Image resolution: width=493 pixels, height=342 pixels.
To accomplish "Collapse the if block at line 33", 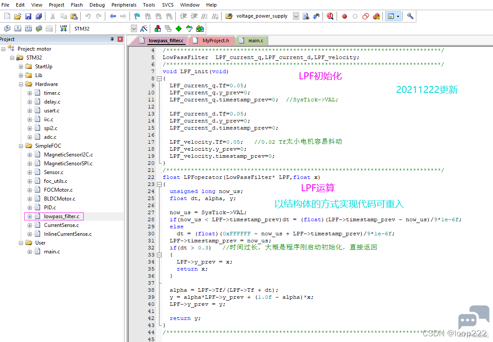I will 159,255.
